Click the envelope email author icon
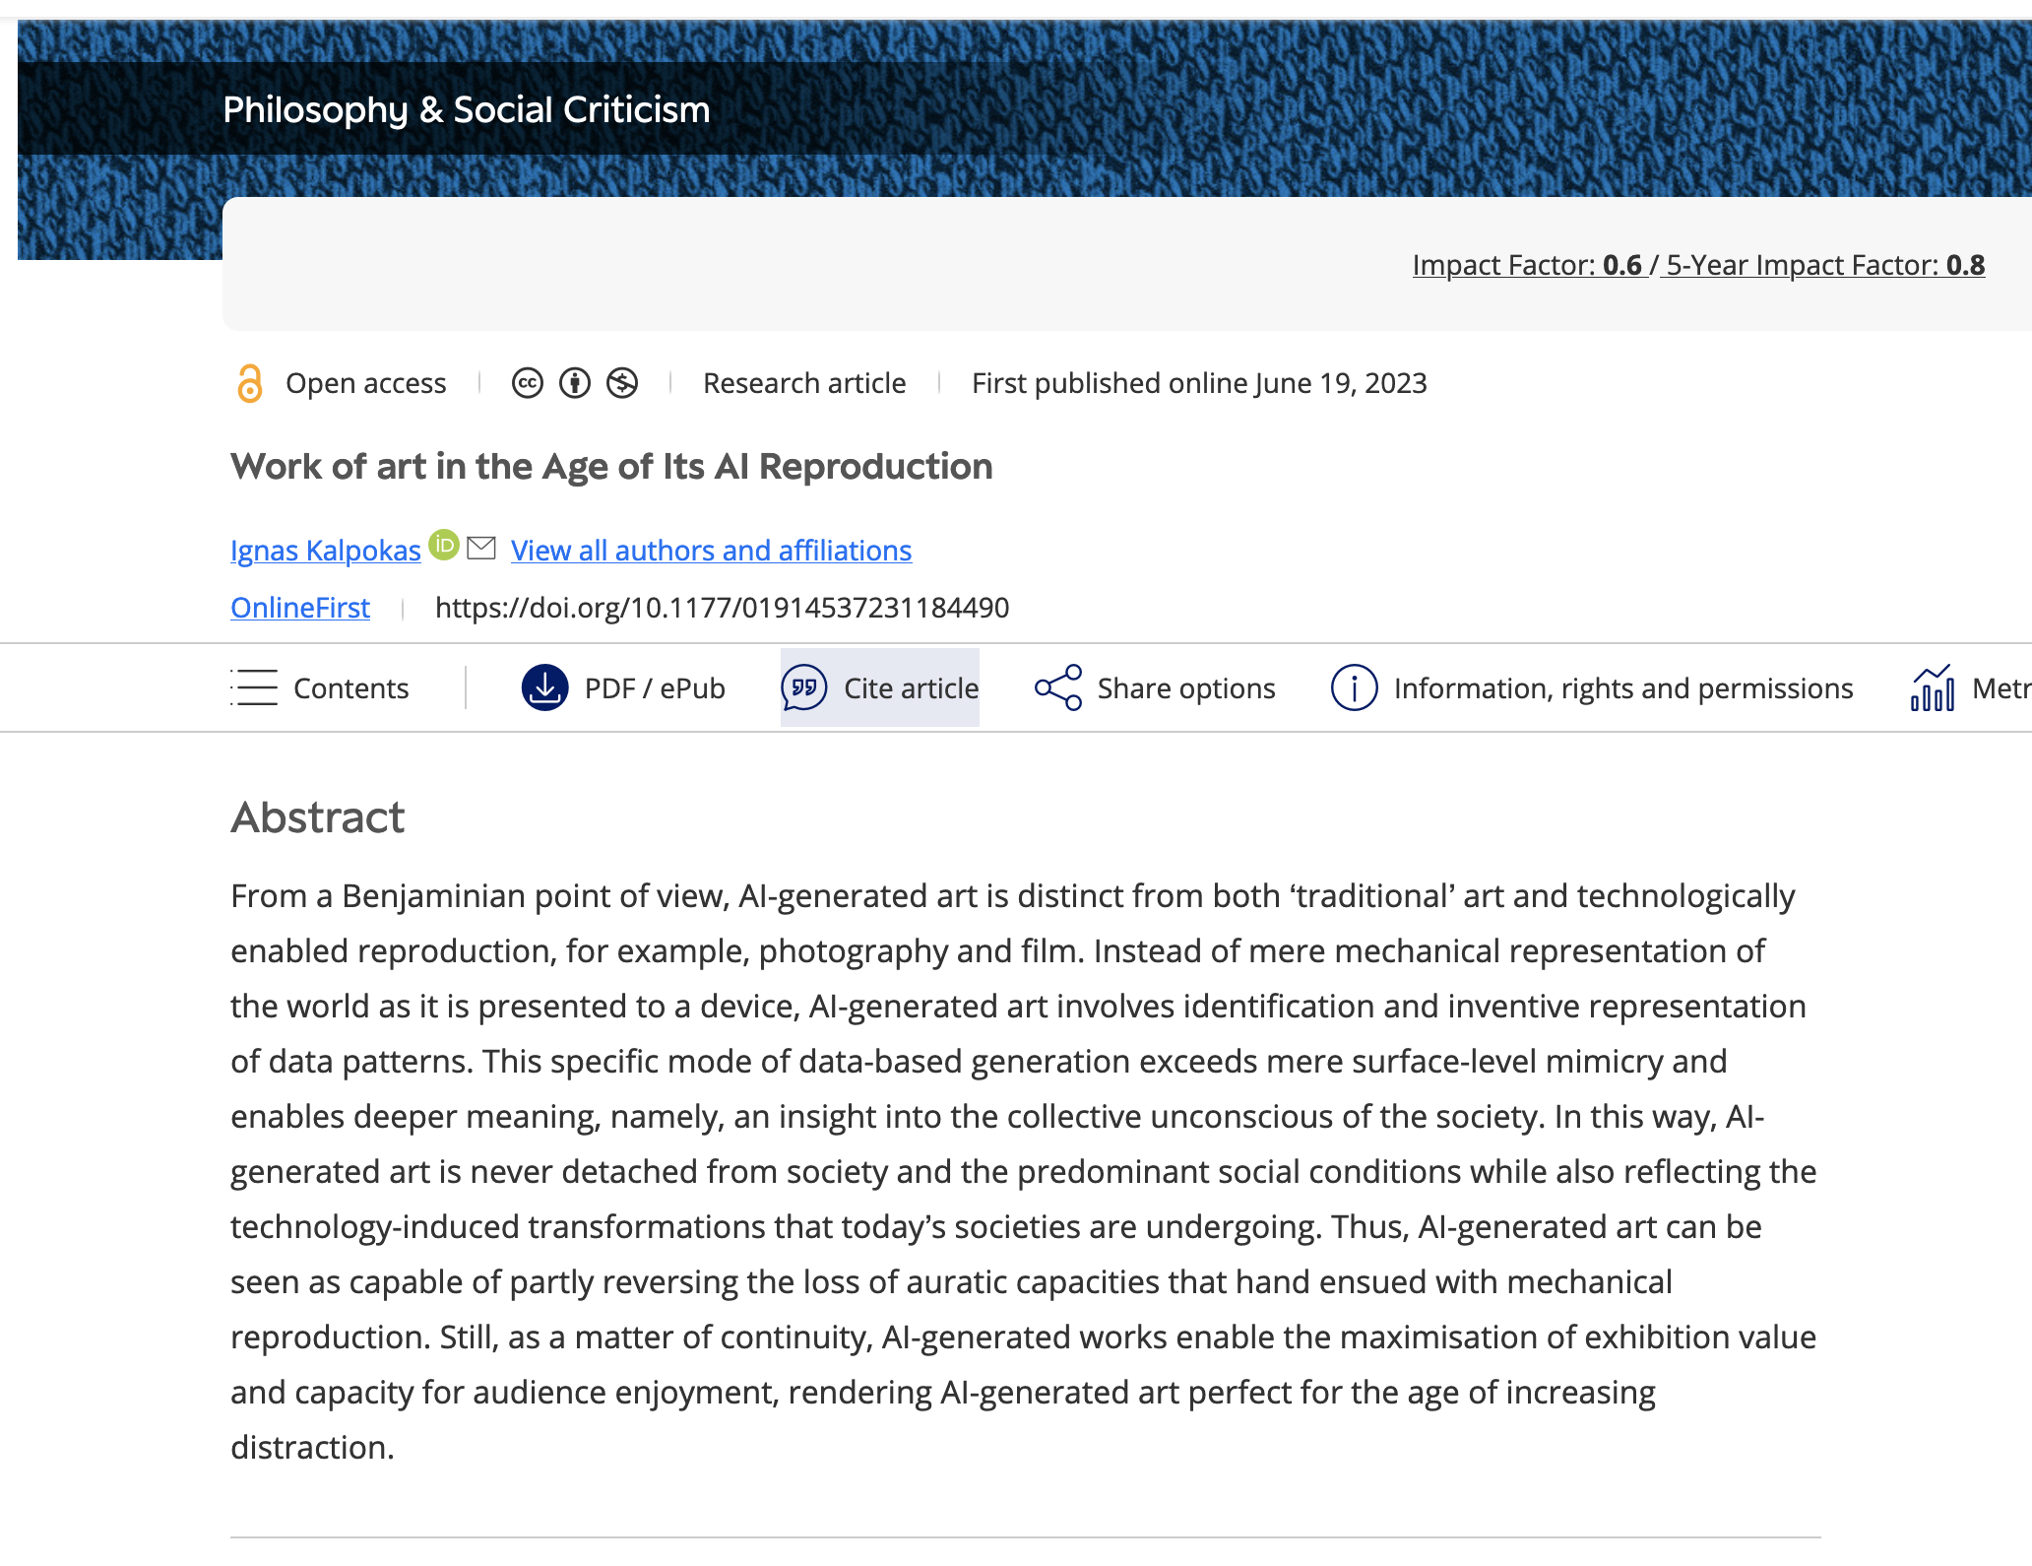 [480, 548]
